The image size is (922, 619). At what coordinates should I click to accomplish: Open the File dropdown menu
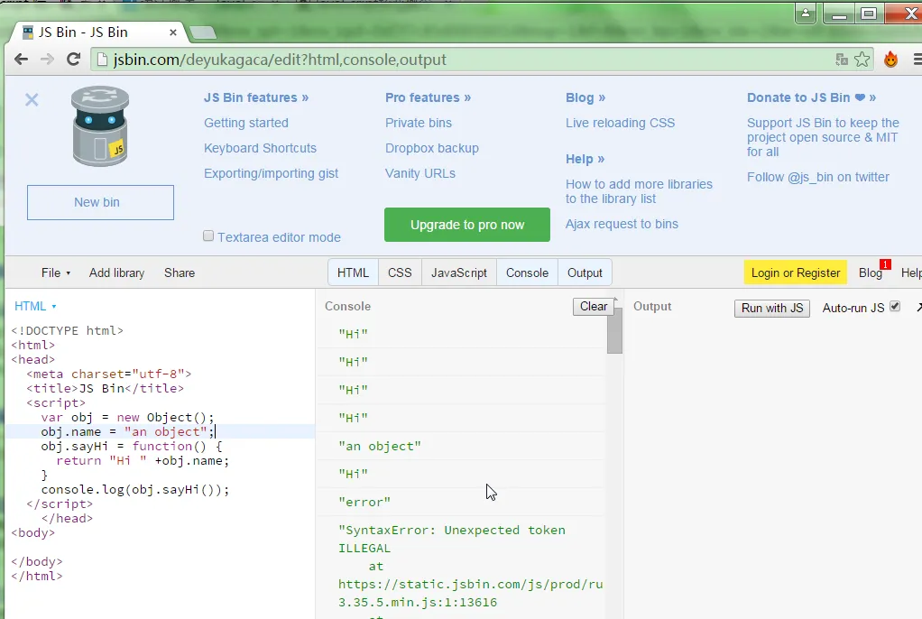55,273
